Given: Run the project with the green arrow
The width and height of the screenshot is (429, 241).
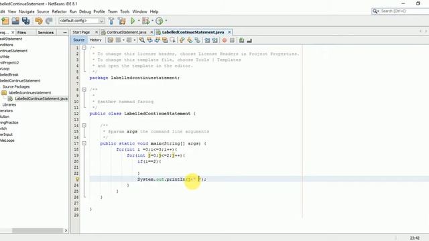Looking at the screenshot, I should pyautogui.click(x=133, y=21).
